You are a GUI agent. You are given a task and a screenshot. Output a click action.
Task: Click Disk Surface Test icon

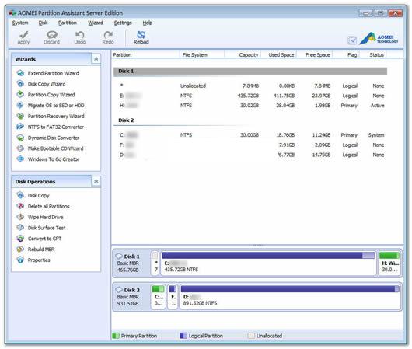pos(20,228)
